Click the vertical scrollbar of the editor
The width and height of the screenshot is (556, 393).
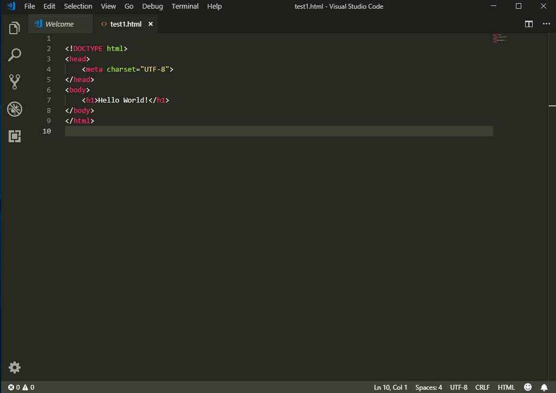552,206
